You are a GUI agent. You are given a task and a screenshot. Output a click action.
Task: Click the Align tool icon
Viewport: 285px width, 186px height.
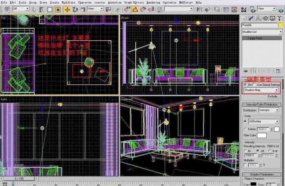tap(207, 9)
